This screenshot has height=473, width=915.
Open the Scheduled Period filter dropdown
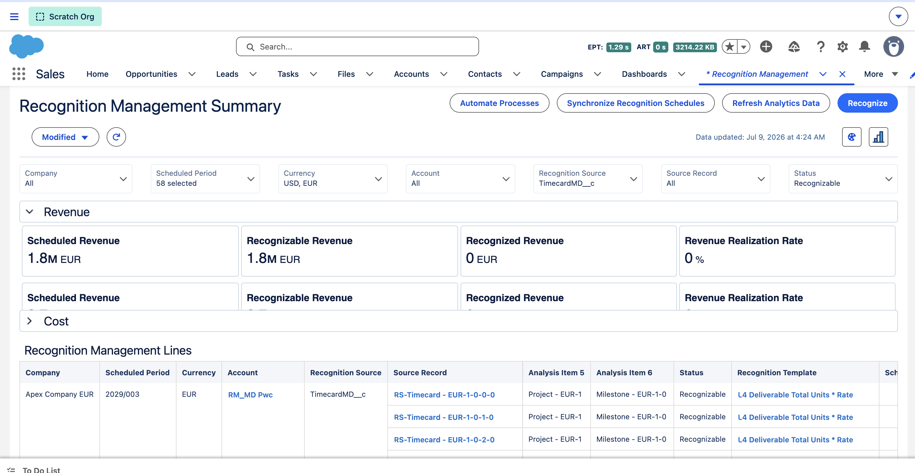coord(205,179)
